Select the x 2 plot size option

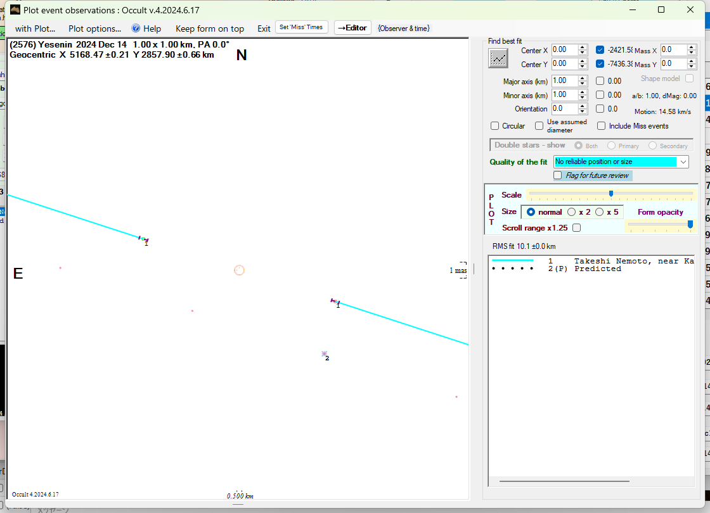[x=572, y=212]
